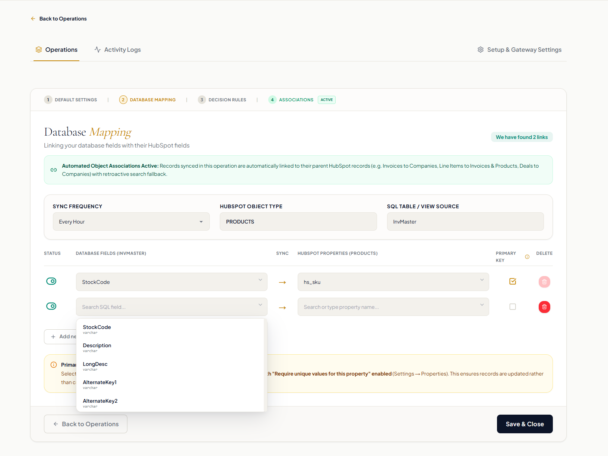The width and height of the screenshot is (608, 456).
Task: Expand the hs_sku HubSpot property dropdown
Action: pos(393,282)
